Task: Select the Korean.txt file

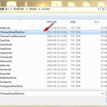Action: click(x=6, y=70)
